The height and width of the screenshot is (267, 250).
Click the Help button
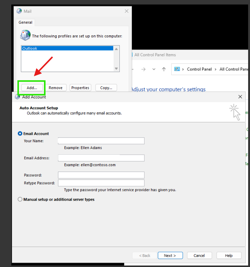[x=229, y=255]
